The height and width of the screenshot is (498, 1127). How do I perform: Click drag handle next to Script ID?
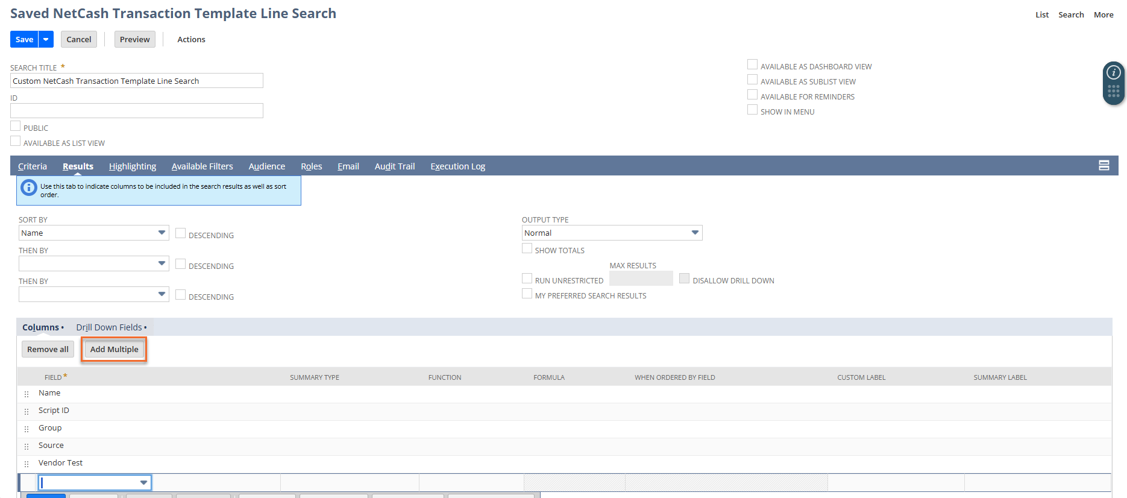(27, 412)
